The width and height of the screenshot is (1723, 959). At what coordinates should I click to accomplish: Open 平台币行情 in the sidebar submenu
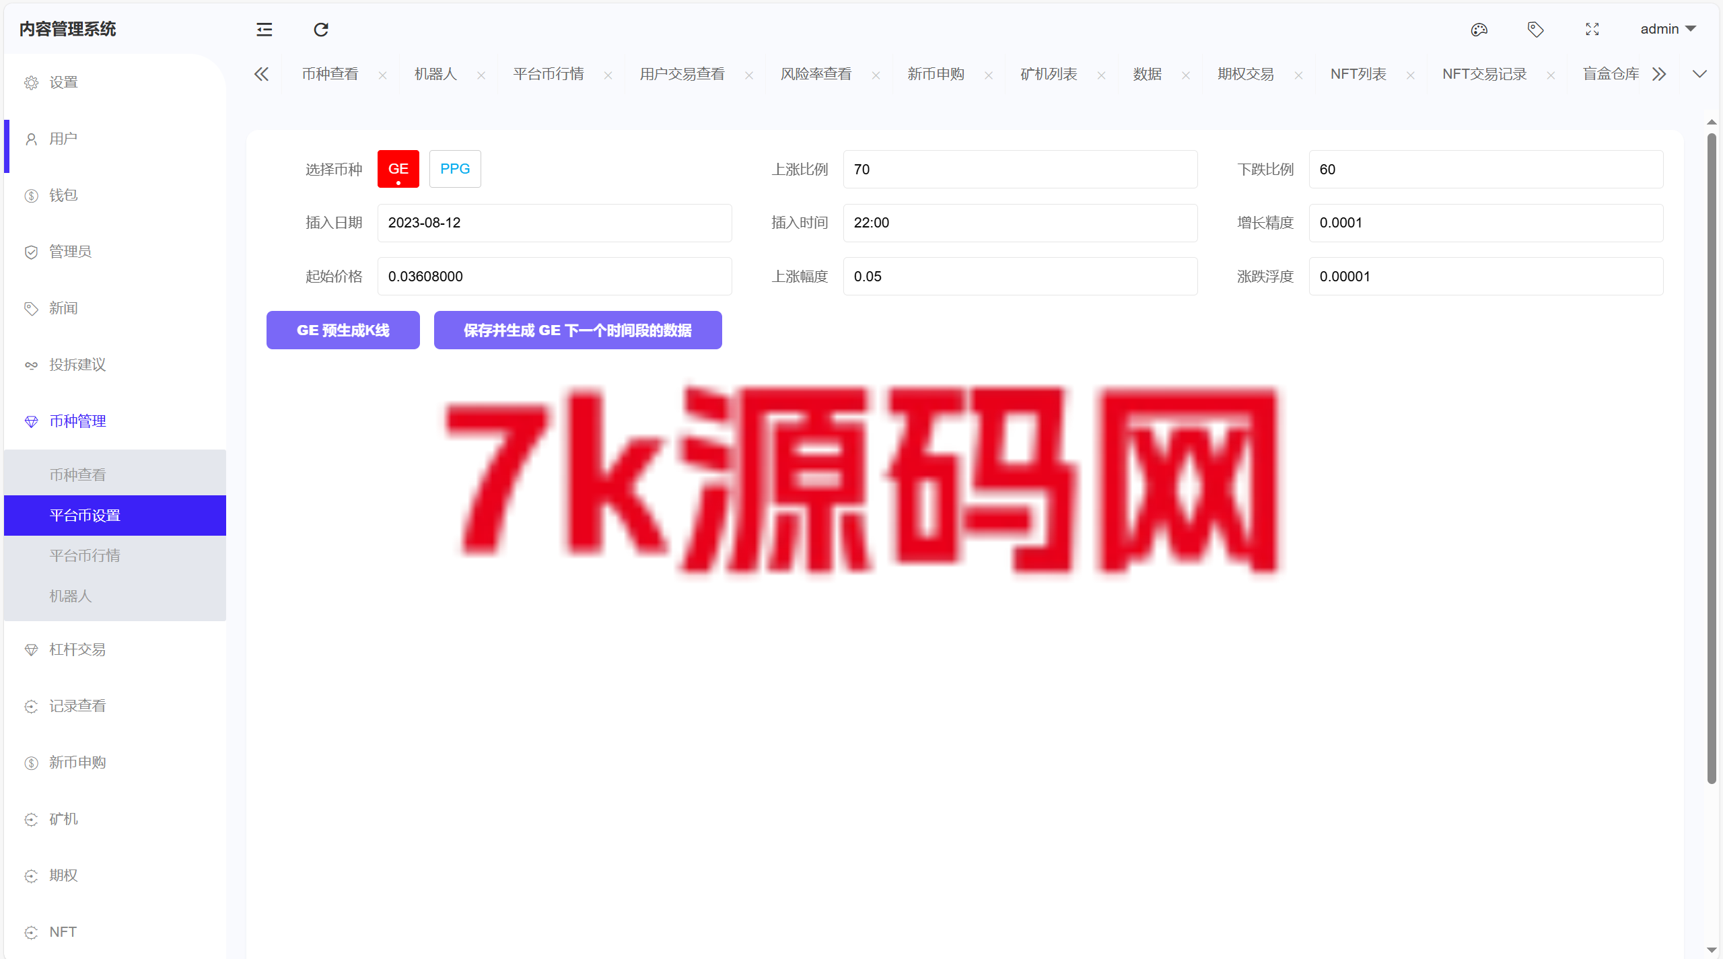tap(115, 555)
